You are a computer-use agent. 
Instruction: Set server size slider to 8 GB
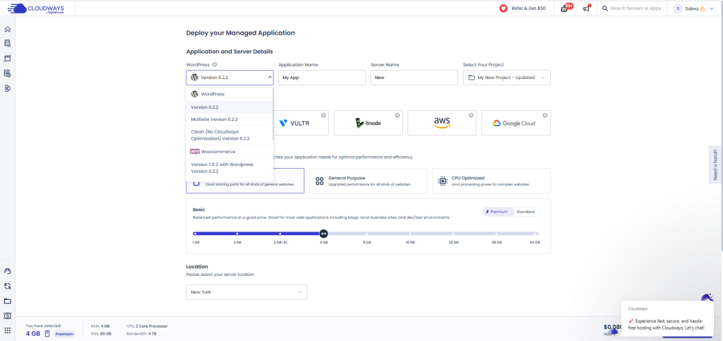pyautogui.click(x=367, y=234)
